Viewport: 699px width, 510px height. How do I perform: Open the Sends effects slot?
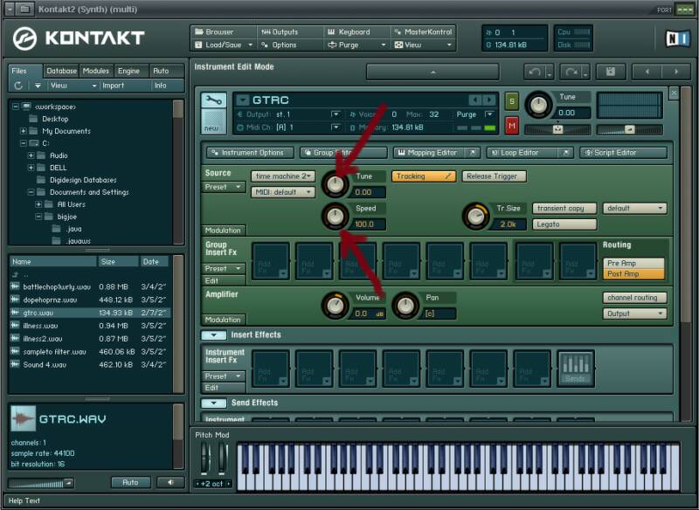pos(576,369)
